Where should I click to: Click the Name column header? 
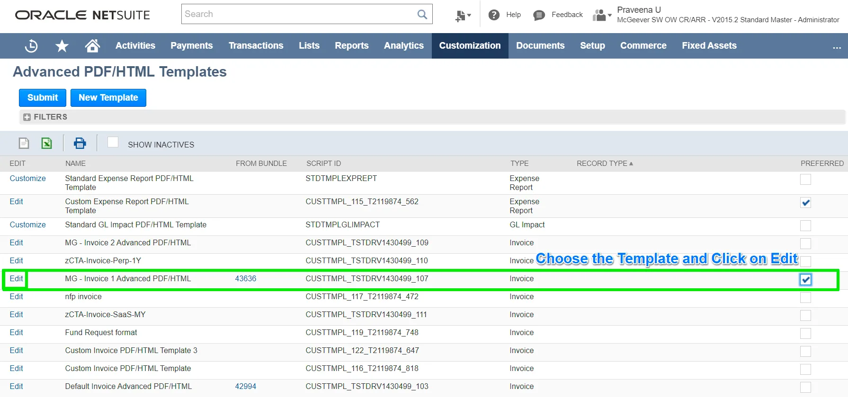point(76,164)
